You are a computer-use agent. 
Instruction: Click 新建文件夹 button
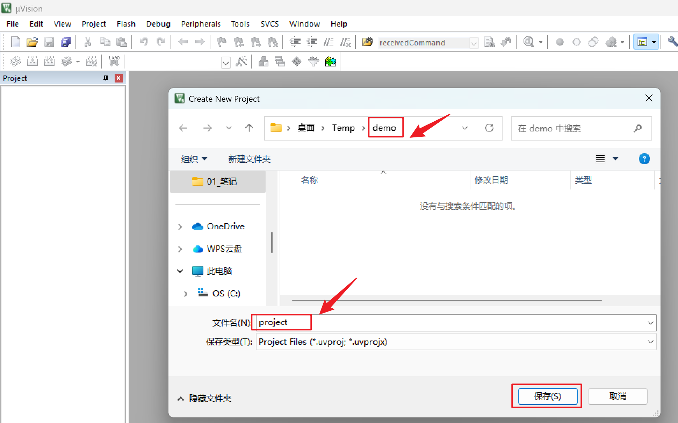[250, 159]
